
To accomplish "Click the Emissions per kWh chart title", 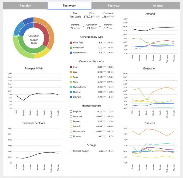I will click(34, 123).
